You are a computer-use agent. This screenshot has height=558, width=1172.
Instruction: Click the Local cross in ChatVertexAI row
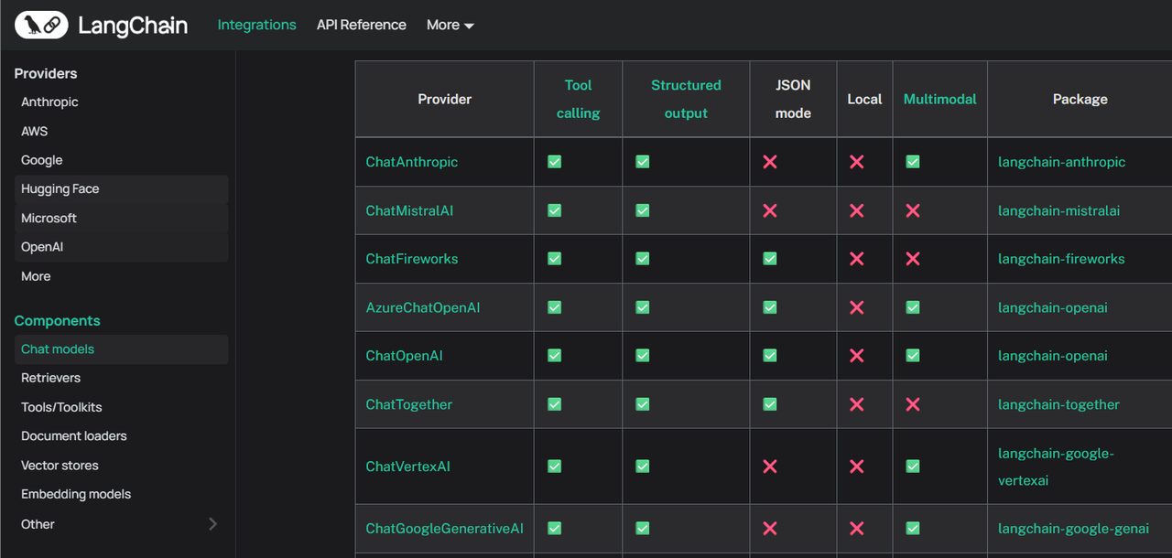click(x=857, y=467)
